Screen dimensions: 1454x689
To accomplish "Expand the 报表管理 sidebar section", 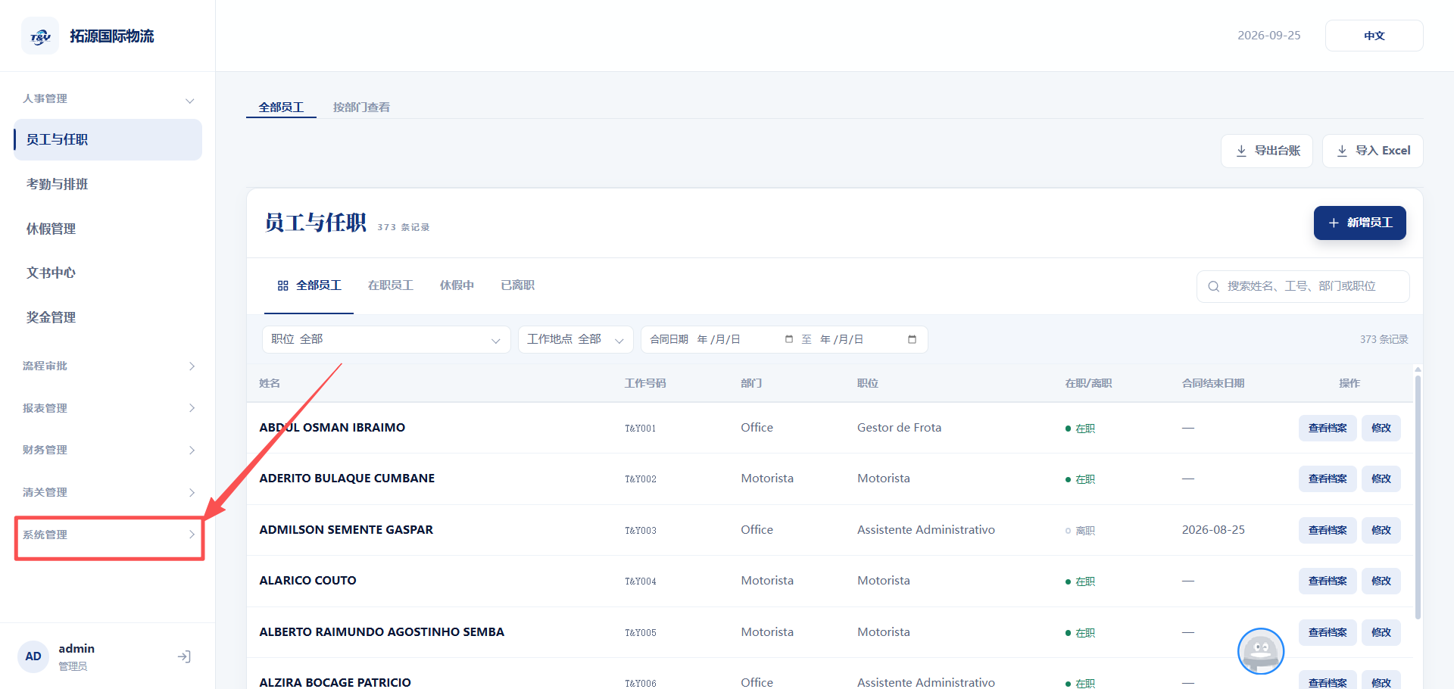I will pos(108,408).
